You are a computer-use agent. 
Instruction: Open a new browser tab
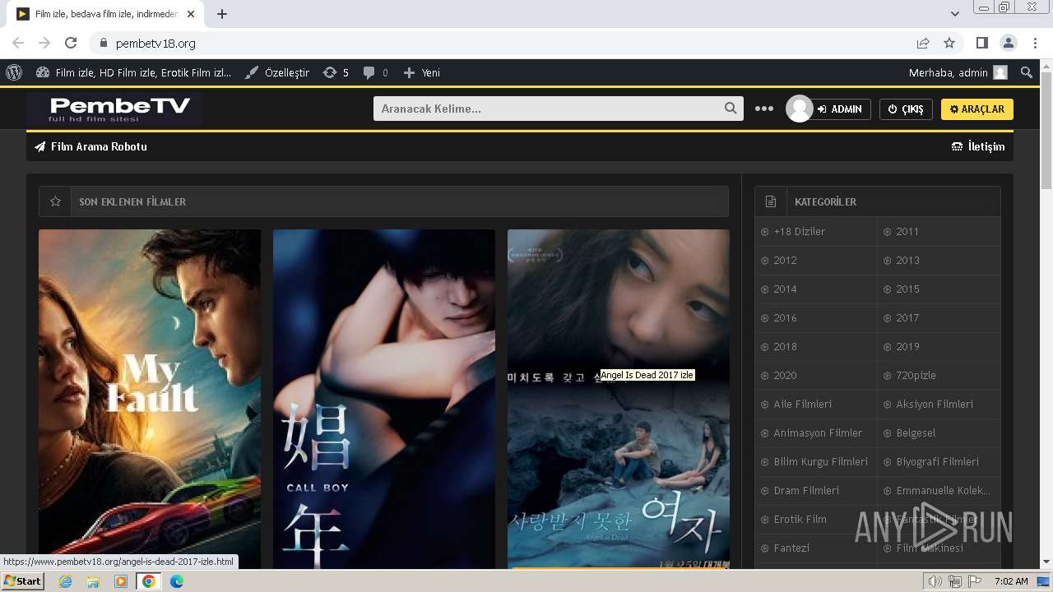click(222, 14)
